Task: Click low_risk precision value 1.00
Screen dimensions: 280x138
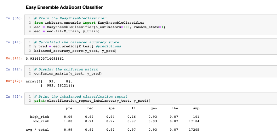Action: click(68, 121)
